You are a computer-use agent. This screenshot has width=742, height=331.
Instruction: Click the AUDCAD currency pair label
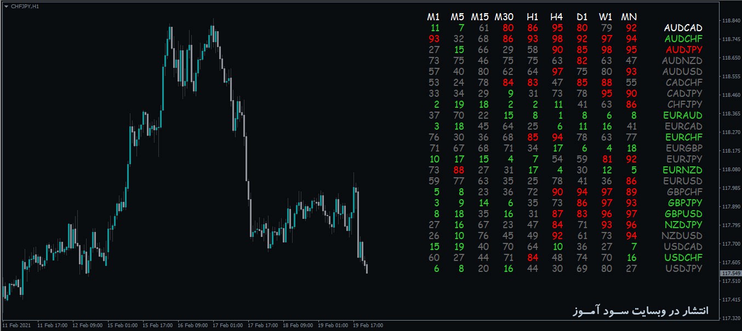[683, 28]
